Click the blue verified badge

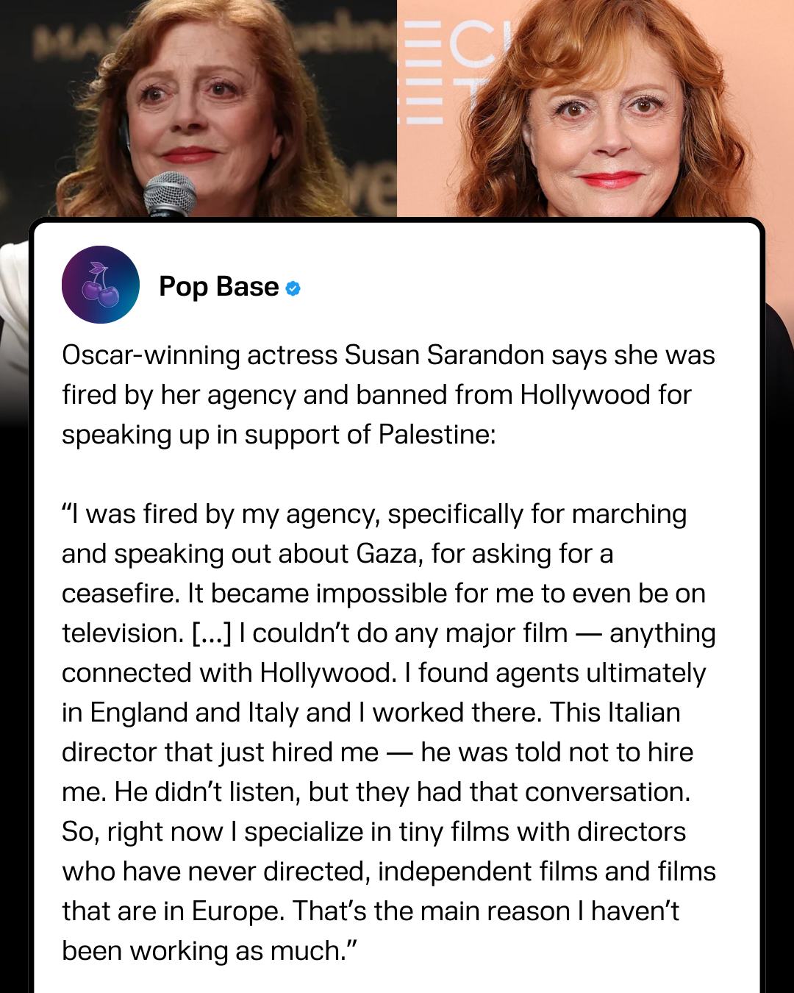pyautogui.click(x=293, y=288)
